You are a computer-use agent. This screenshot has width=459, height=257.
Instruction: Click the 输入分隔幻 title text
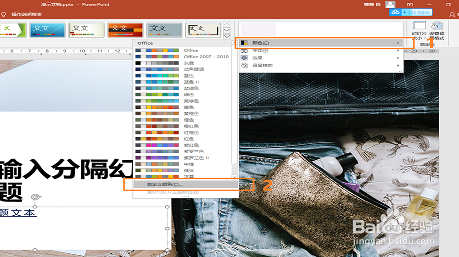pyautogui.click(x=67, y=168)
